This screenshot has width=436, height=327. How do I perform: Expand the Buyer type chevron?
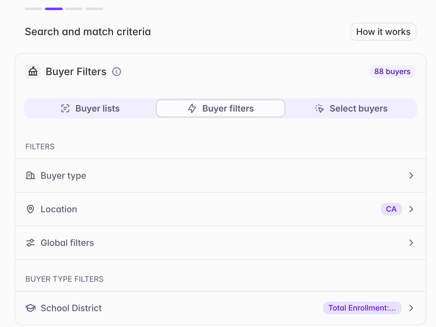(x=411, y=176)
